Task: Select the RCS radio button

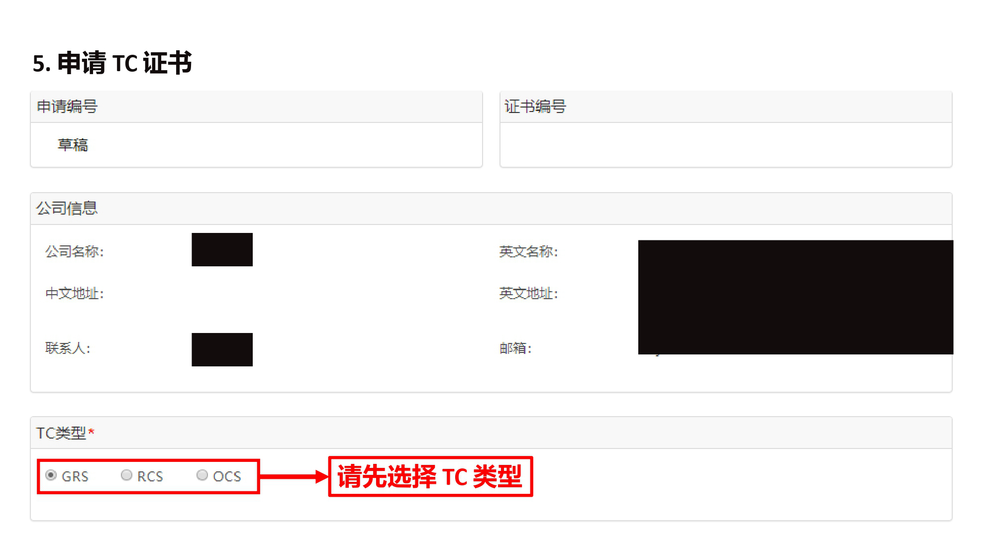Action: pyautogui.click(x=126, y=475)
